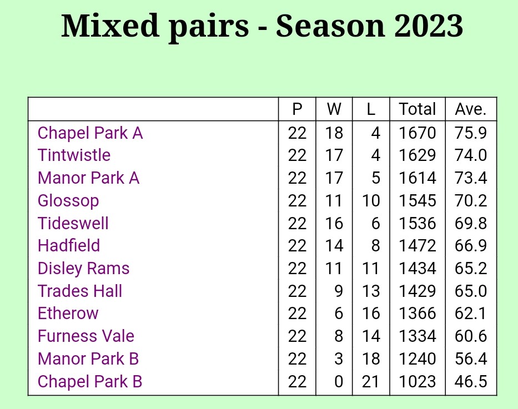The width and height of the screenshot is (518, 409).
Task: Open the Trades Hall team link
Action: point(80,291)
